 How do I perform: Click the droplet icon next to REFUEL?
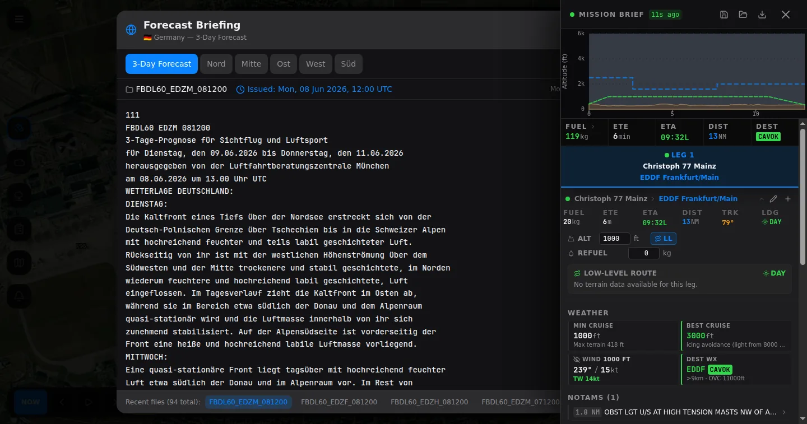[x=571, y=253]
